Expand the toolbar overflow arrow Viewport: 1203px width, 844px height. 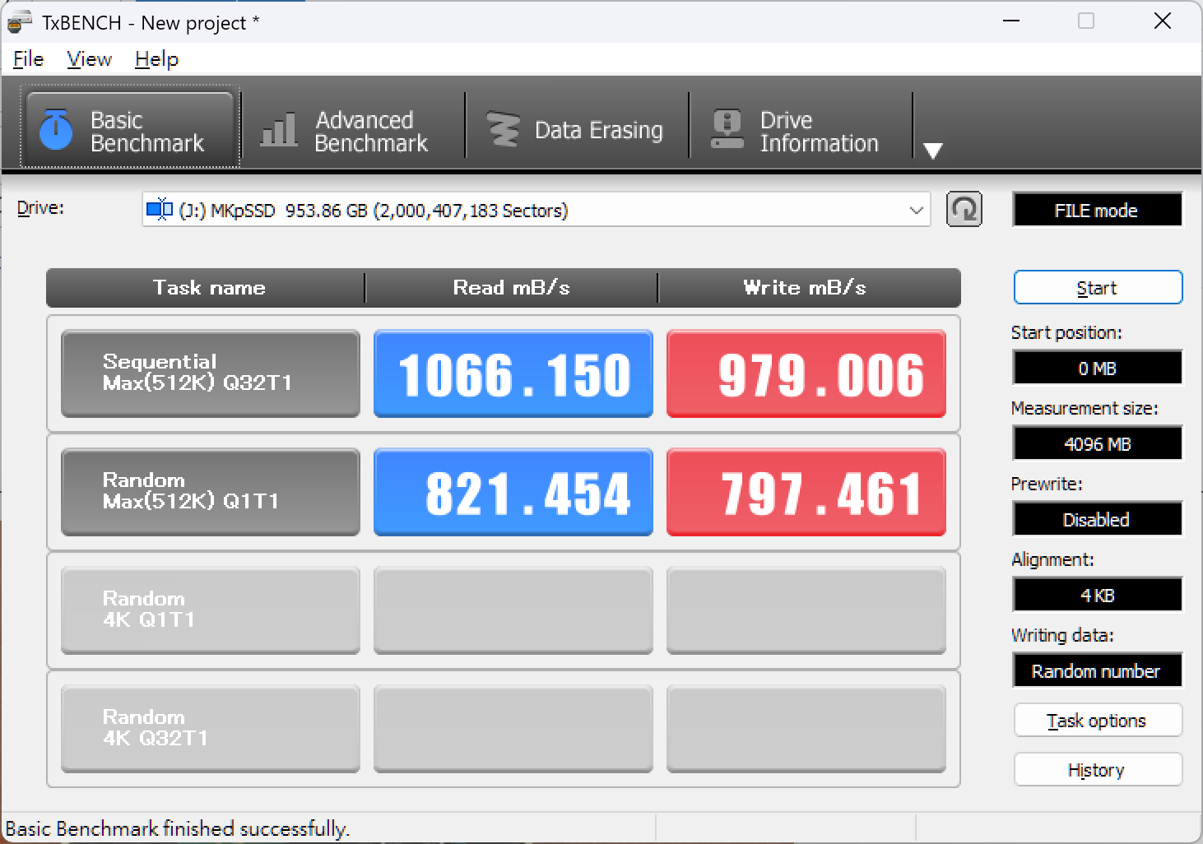(932, 151)
